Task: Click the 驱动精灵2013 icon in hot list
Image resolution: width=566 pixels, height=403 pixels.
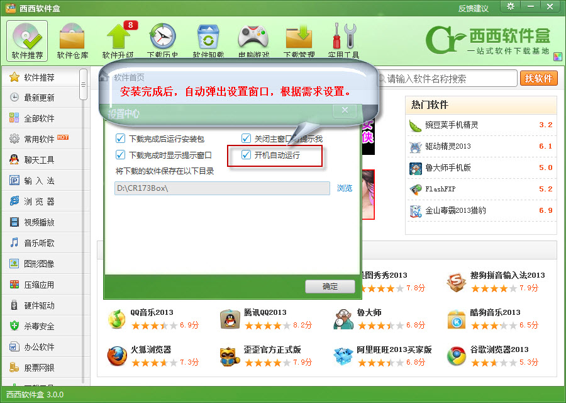Action: click(416, 147)
